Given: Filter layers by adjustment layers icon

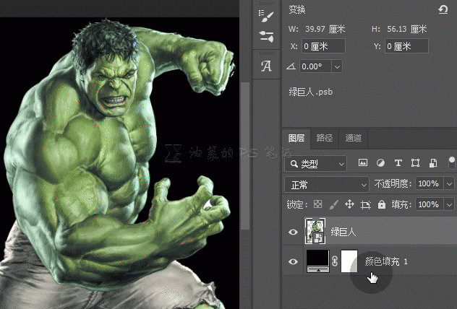Looking at the screenshot, I should 380,162.
